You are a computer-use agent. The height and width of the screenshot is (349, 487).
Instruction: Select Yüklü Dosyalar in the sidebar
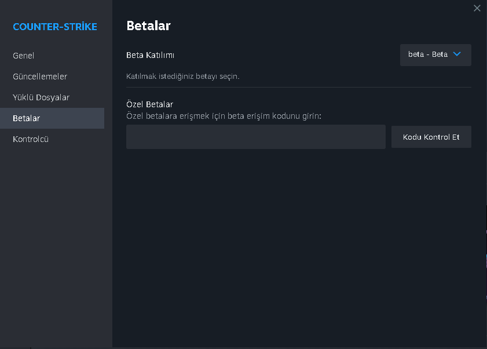point(41,97)
